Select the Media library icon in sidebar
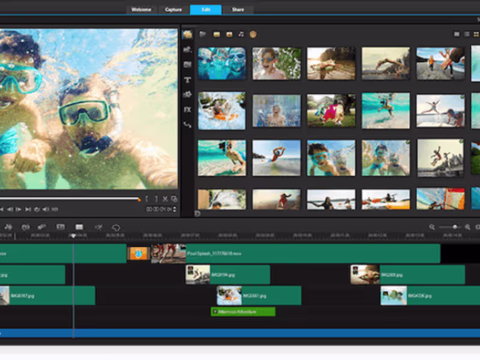 (188, 35)
